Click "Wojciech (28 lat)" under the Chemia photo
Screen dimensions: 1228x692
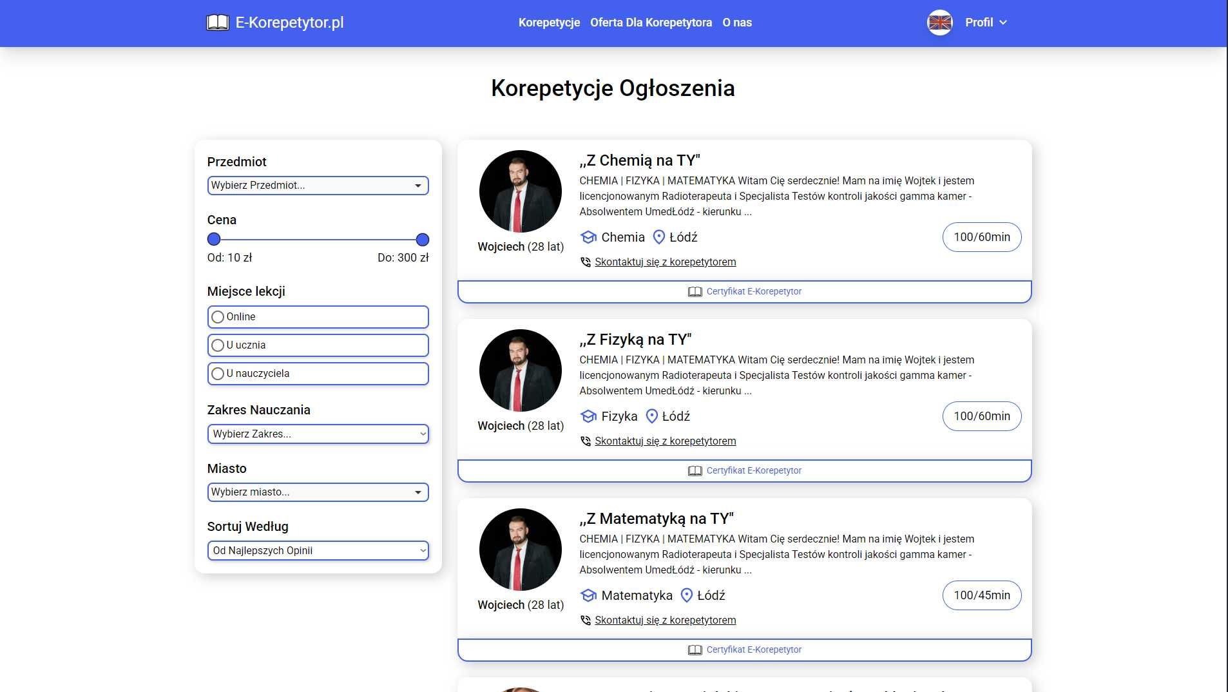[521, 247]
